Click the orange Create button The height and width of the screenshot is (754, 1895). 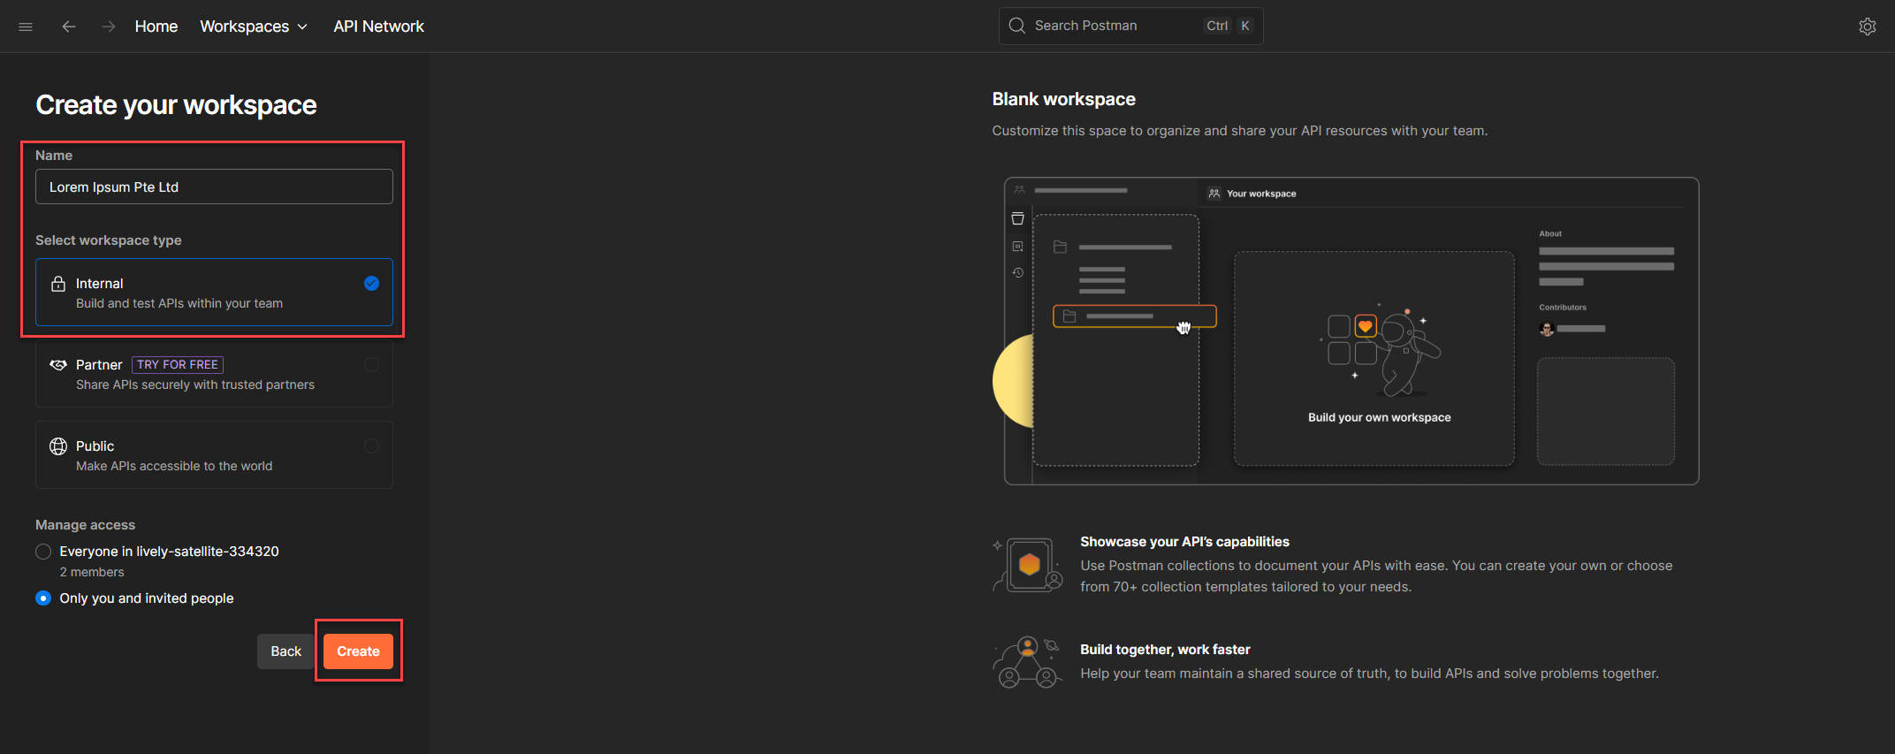click(358, 651)
